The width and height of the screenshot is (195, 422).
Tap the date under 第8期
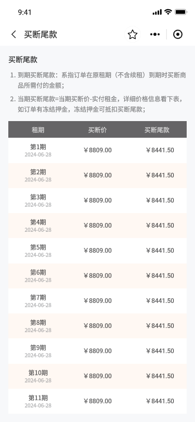click(38, 330)
